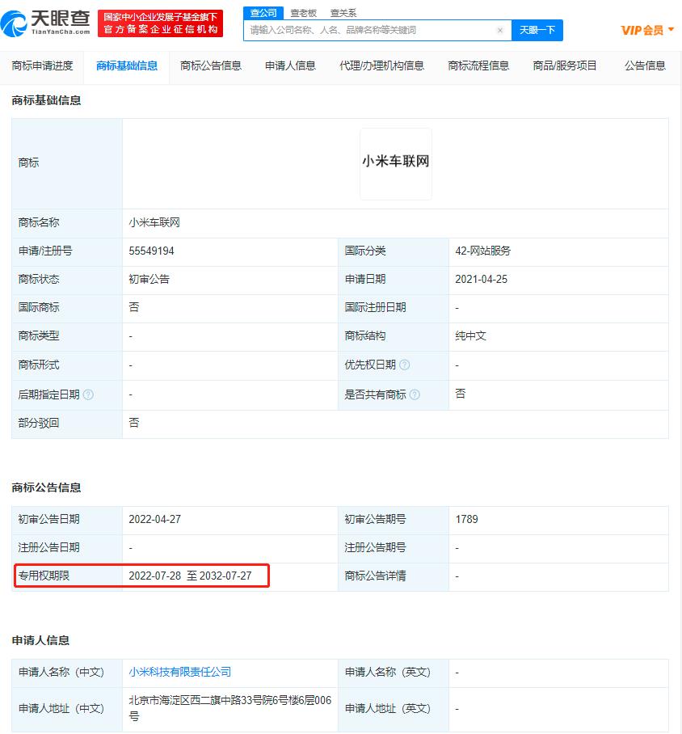Viewport: 682px width, 734px height.
Task: Switch to the 申请人信息 tab
Action: [290, 66]
